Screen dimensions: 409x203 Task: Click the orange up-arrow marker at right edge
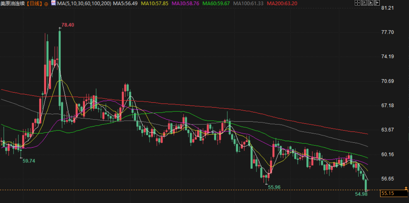[406, 188]
